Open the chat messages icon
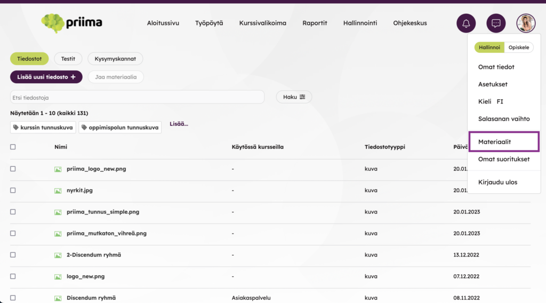The height and width of the screenshot is (303, 546). coord(496,23)
